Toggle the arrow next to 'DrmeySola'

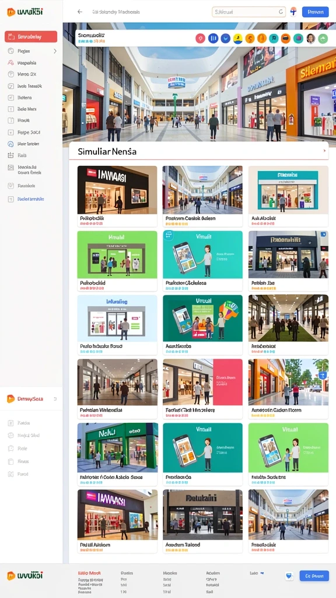[55, 399]
